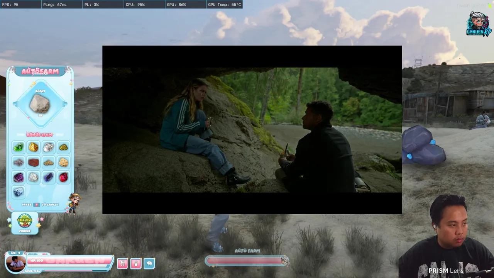Click the 'GPU: 86%' overlay stat
The image size is (494, 278).
click(x=176, y=5)
